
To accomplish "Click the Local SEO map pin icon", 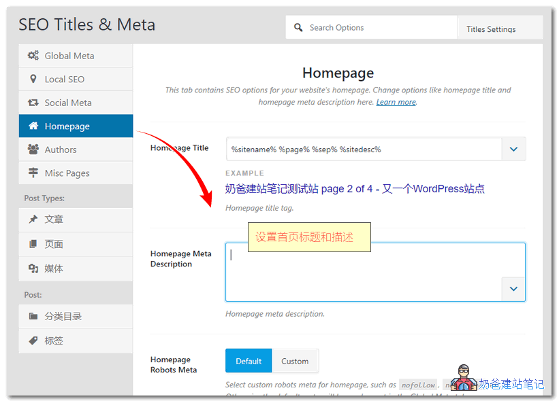I will (33, 79).
